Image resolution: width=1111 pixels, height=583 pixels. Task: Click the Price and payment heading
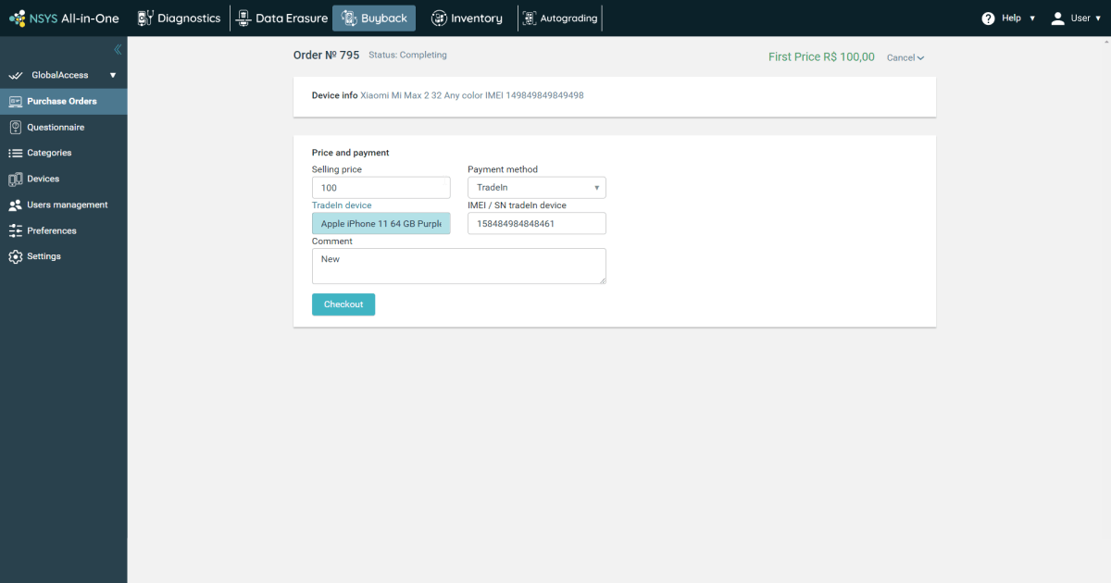(x=351, y=153)
